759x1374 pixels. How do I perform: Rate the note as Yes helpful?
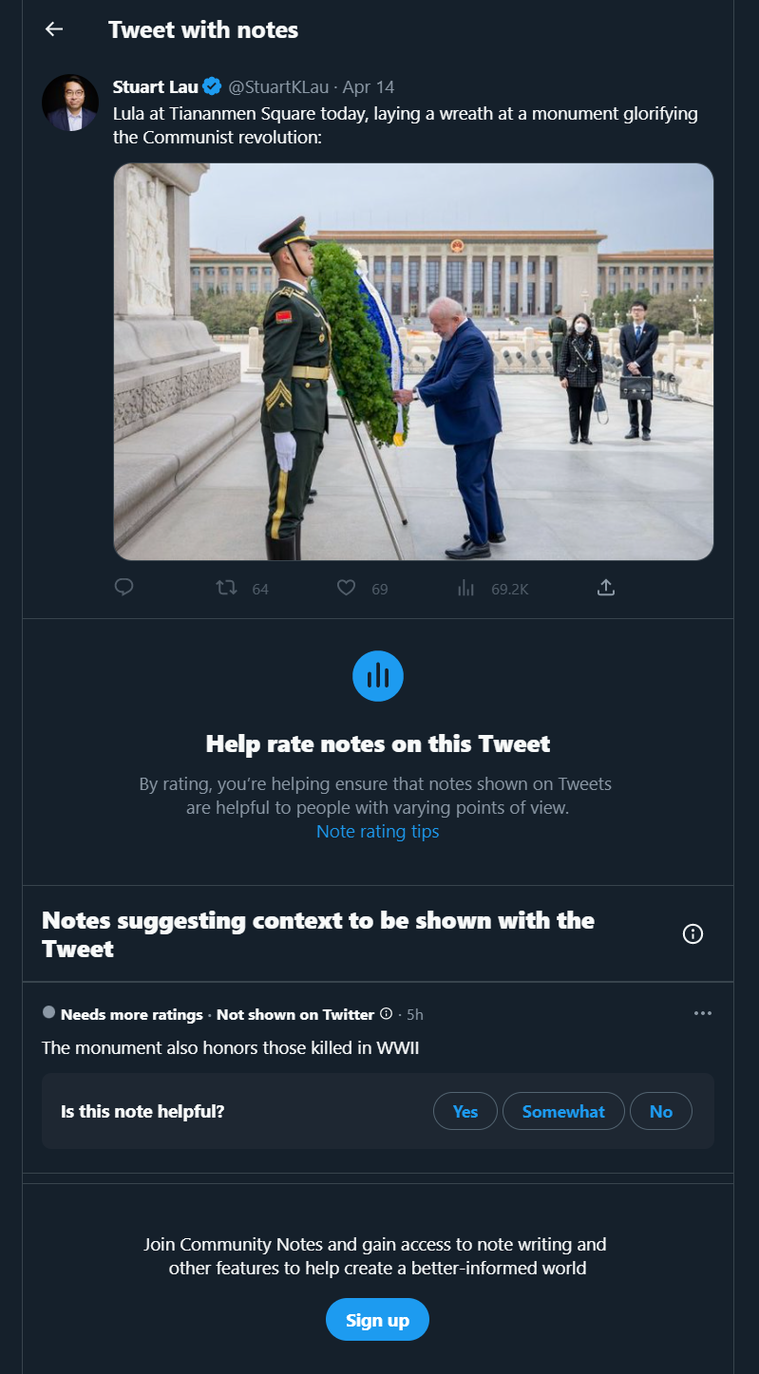465,1111
